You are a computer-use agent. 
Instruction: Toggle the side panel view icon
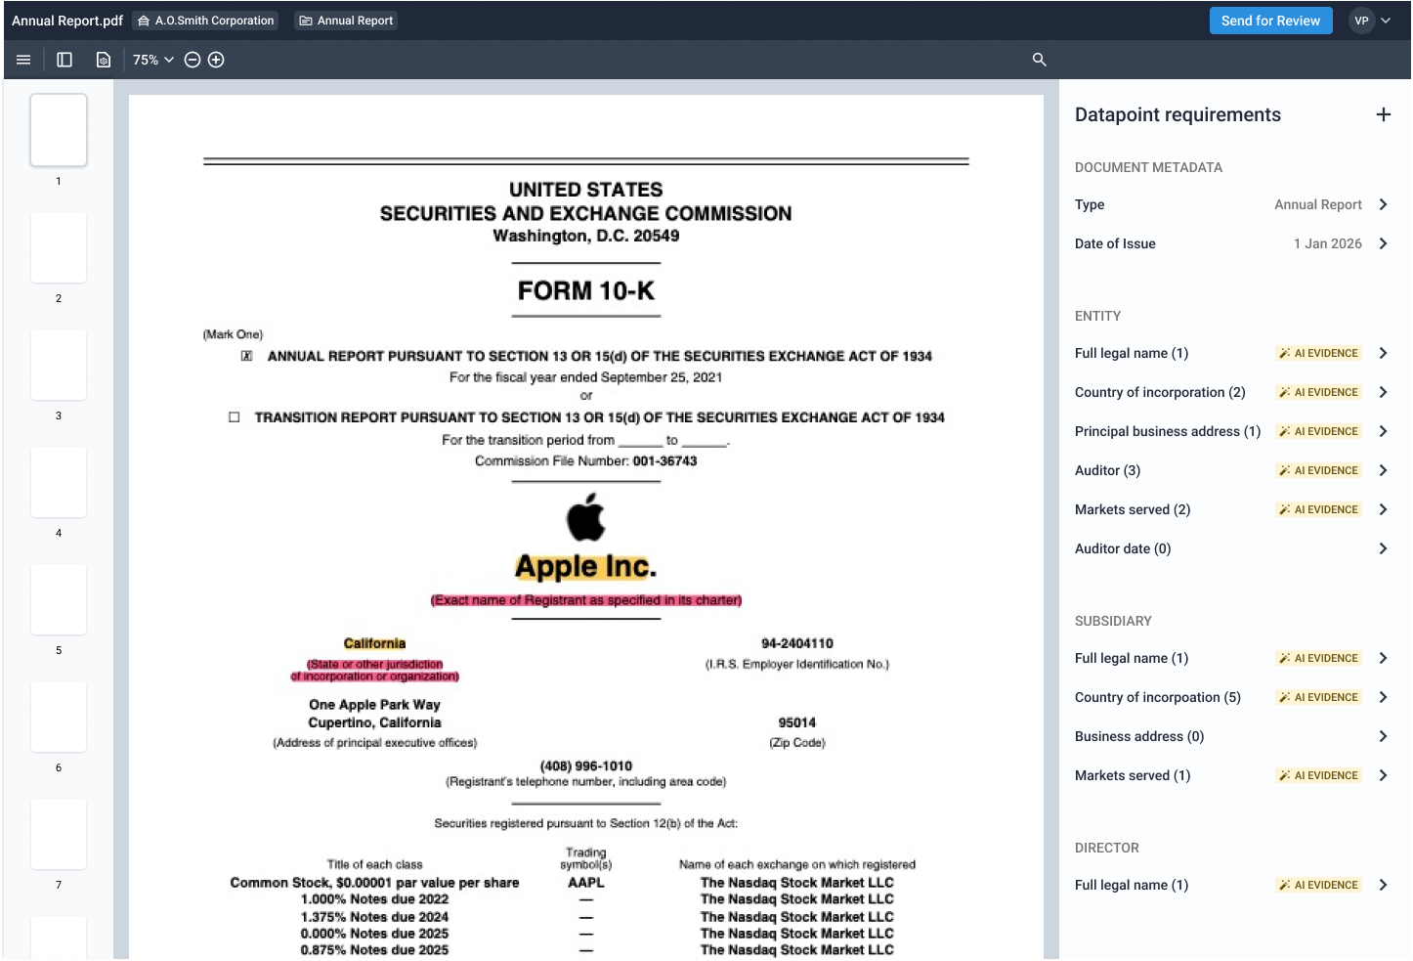(64, 60)
